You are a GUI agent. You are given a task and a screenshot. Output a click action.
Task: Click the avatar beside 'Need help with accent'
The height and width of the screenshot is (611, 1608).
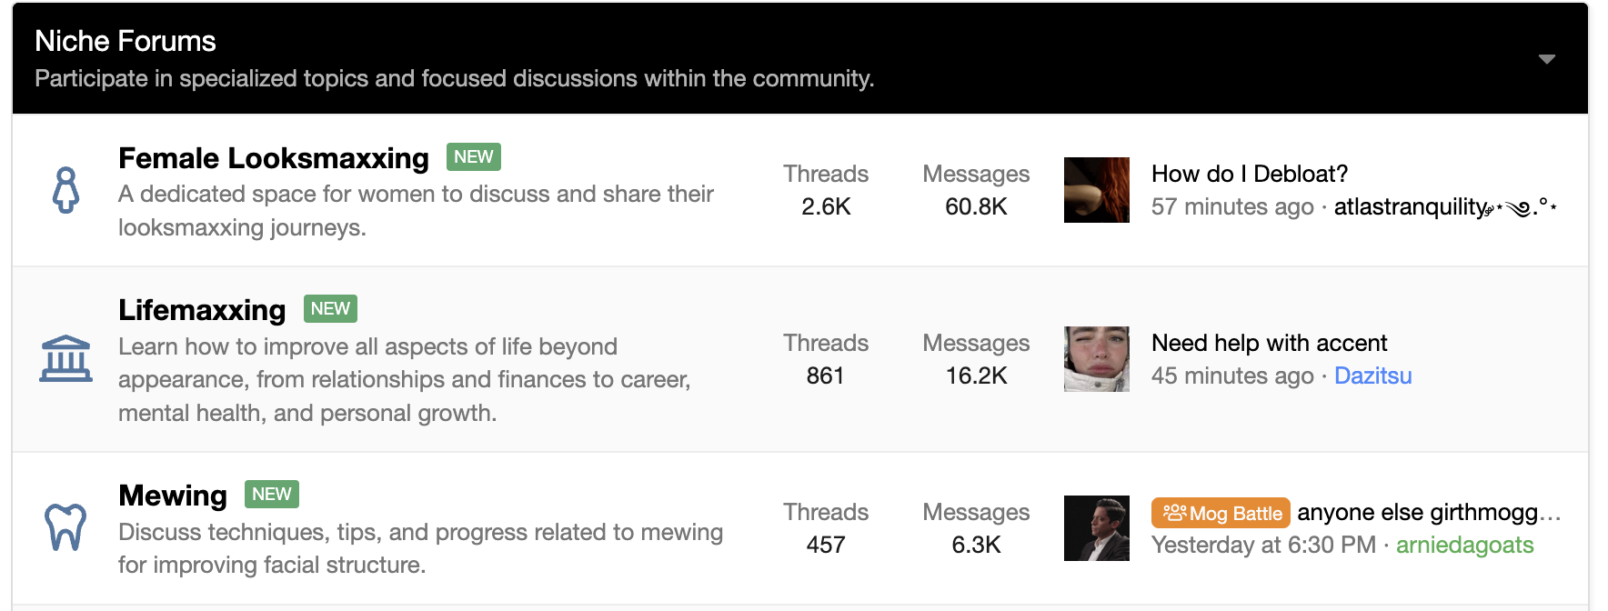(1097, 359)
